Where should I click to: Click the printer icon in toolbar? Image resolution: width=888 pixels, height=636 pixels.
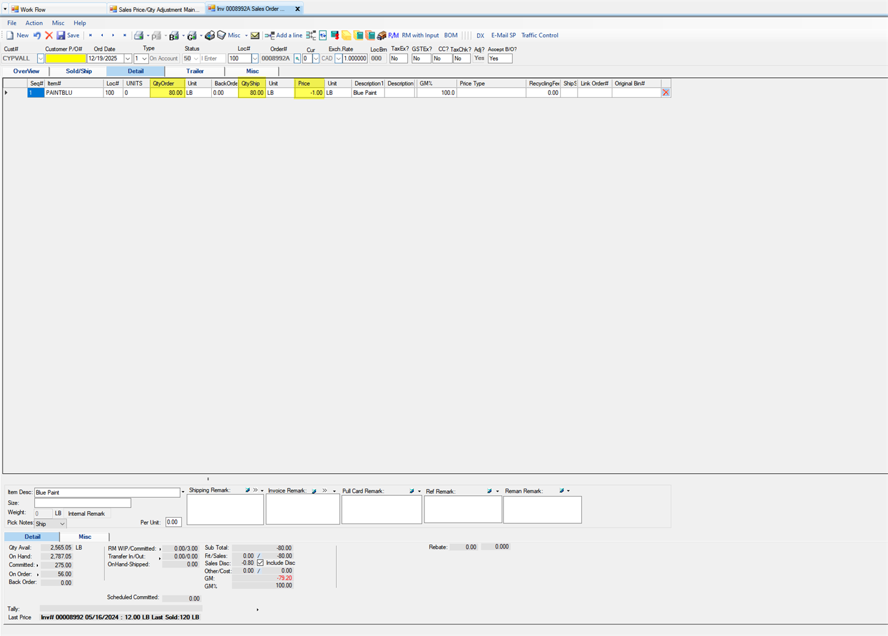pos(139,36)
